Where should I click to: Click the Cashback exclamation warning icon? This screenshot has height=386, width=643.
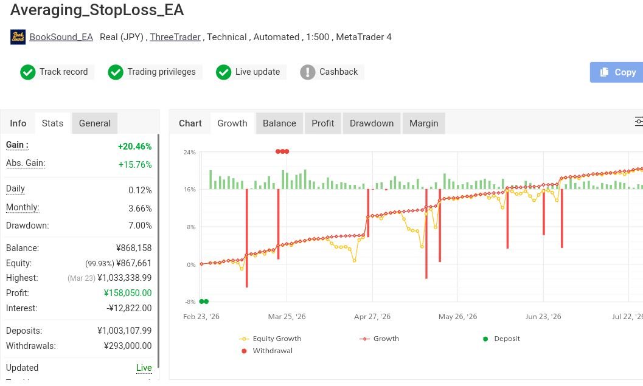click(308, 72)
